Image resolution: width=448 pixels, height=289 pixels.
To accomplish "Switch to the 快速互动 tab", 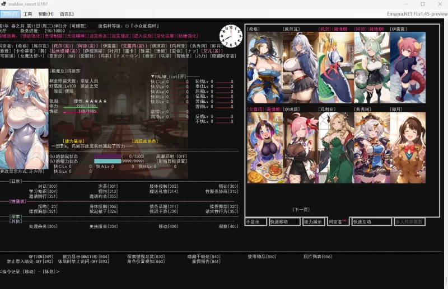I will [x=371, y=222].
